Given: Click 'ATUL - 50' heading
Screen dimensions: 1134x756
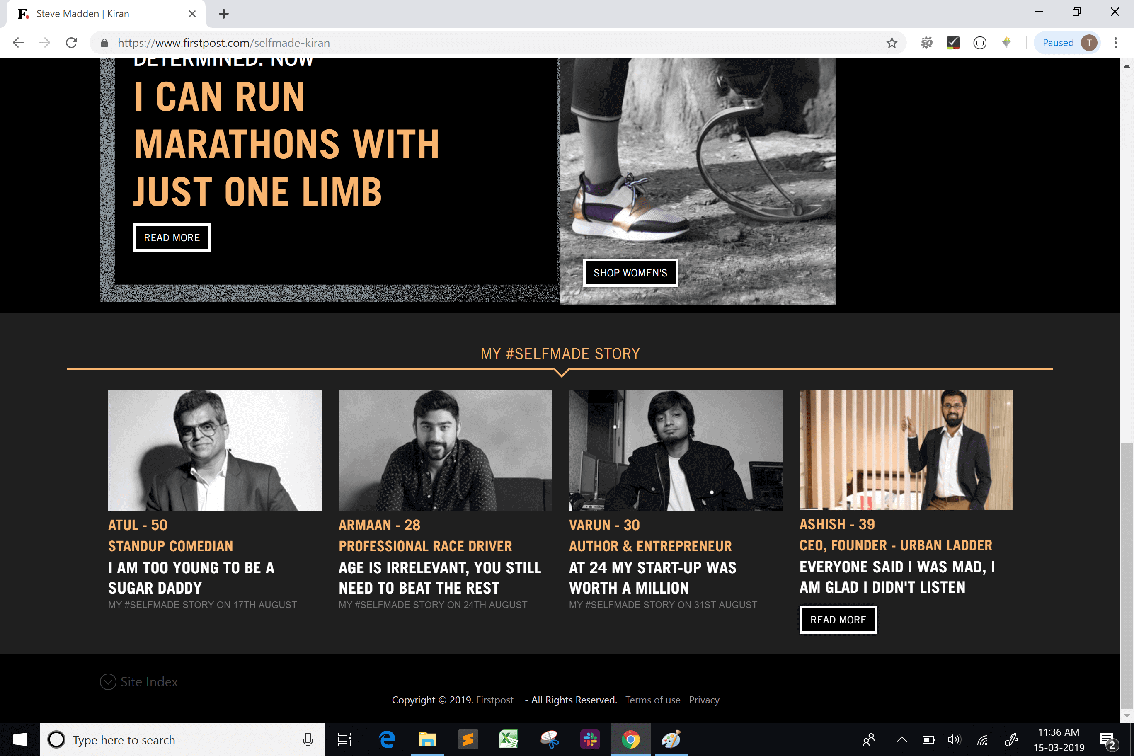Looking at the screenshot, I should pyautogui.click(x=138, y=525).
